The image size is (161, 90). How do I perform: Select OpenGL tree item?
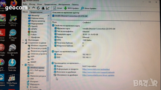34,26
